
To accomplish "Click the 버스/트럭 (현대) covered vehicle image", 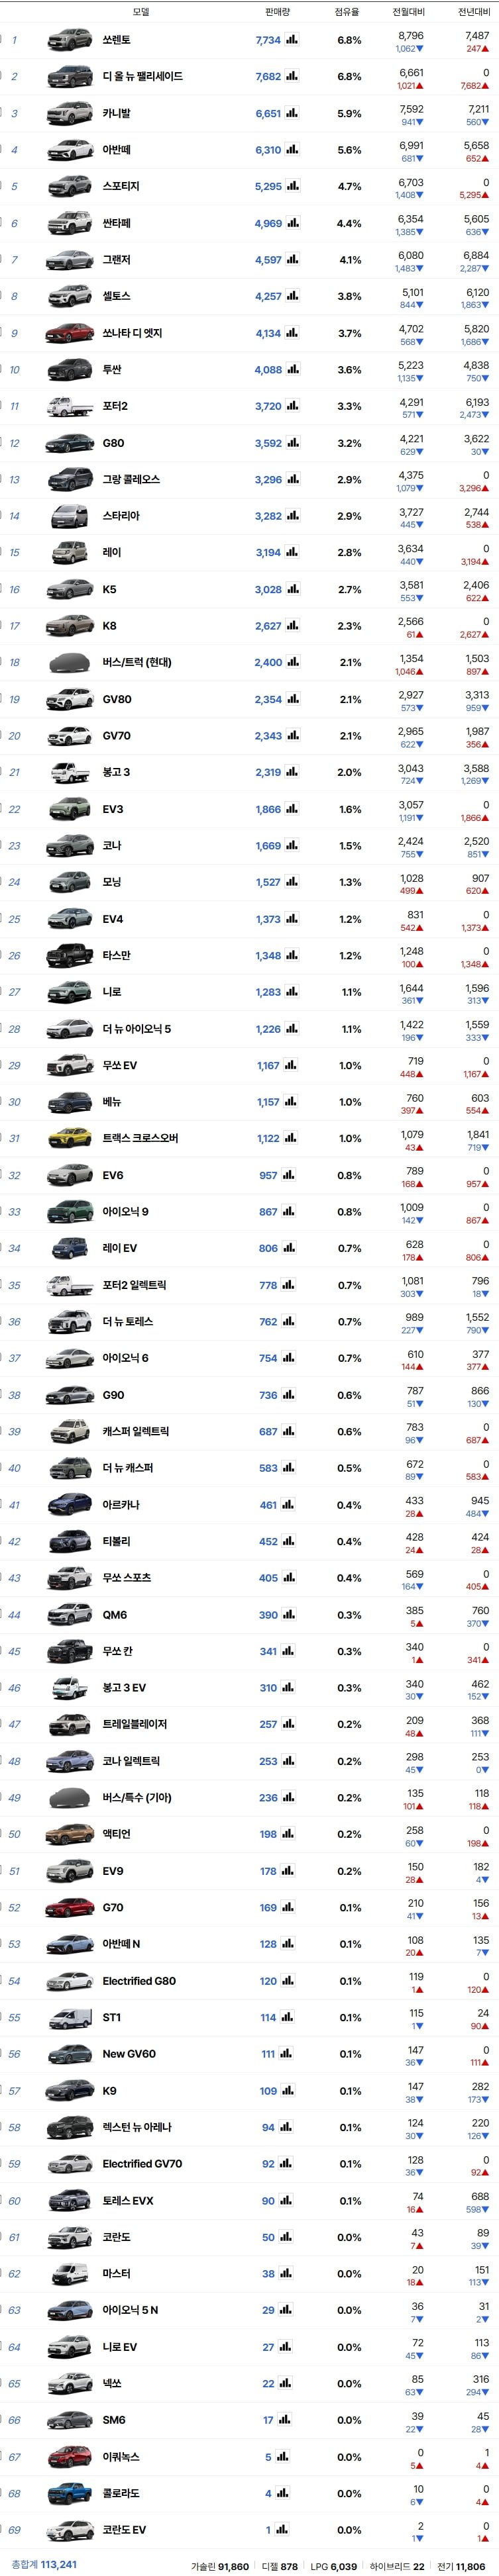I will coord(70,663).
